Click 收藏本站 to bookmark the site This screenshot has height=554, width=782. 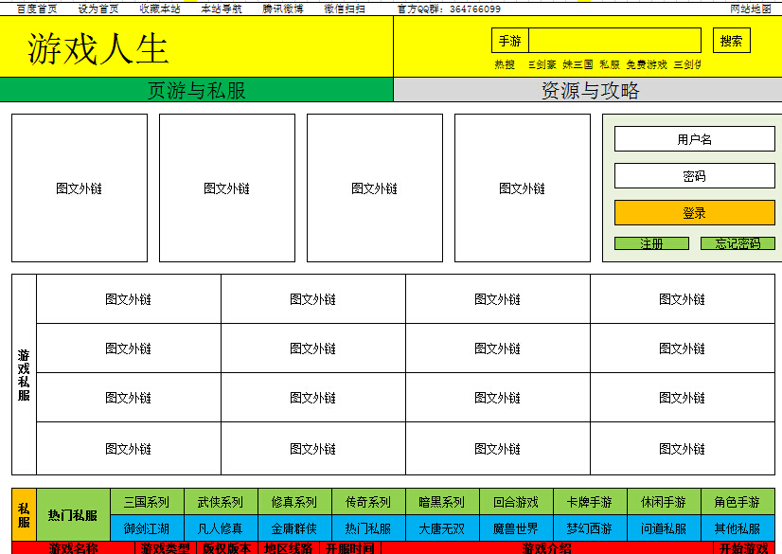[x=159, y=8]
